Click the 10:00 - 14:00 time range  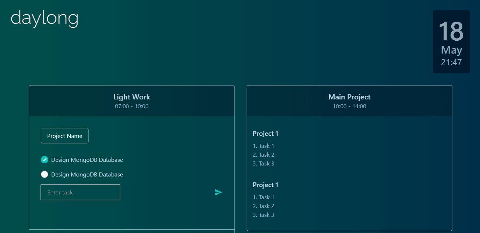point(349,106)
